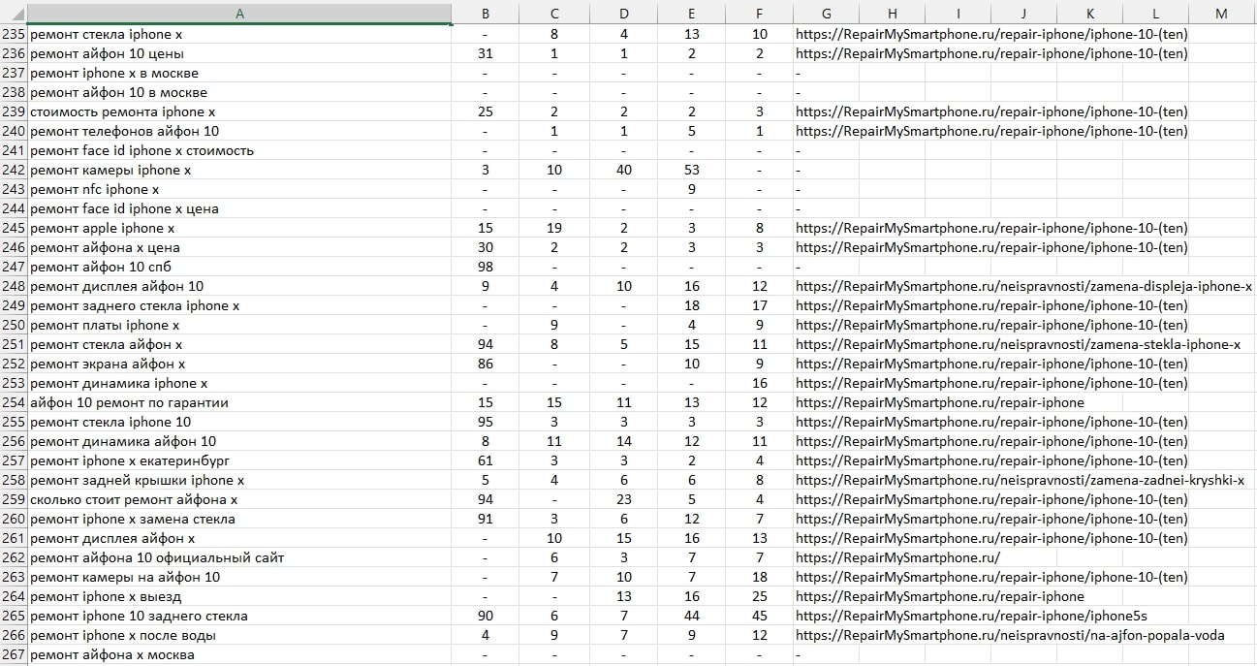Click cell 'ремонт платы iphone x'
This screenshot has height=666, width=1257.
pos(239,325)
